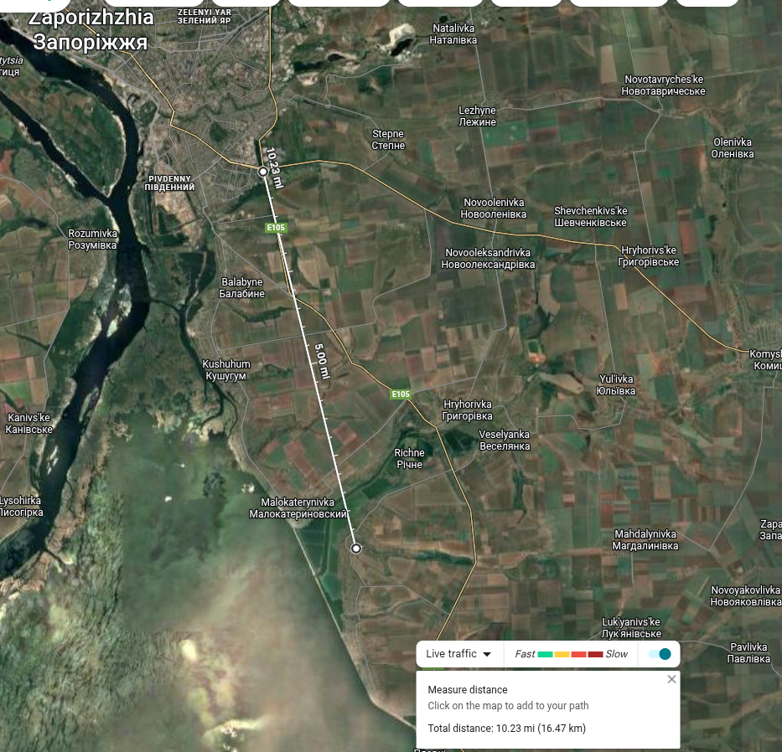Click the Novoolenivka village label

click(493, 209)
